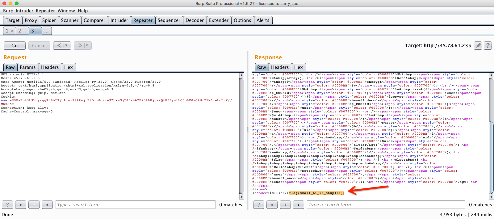Click the request pane scroll down arrow
The image size is (494, 219).
(241, 197)
